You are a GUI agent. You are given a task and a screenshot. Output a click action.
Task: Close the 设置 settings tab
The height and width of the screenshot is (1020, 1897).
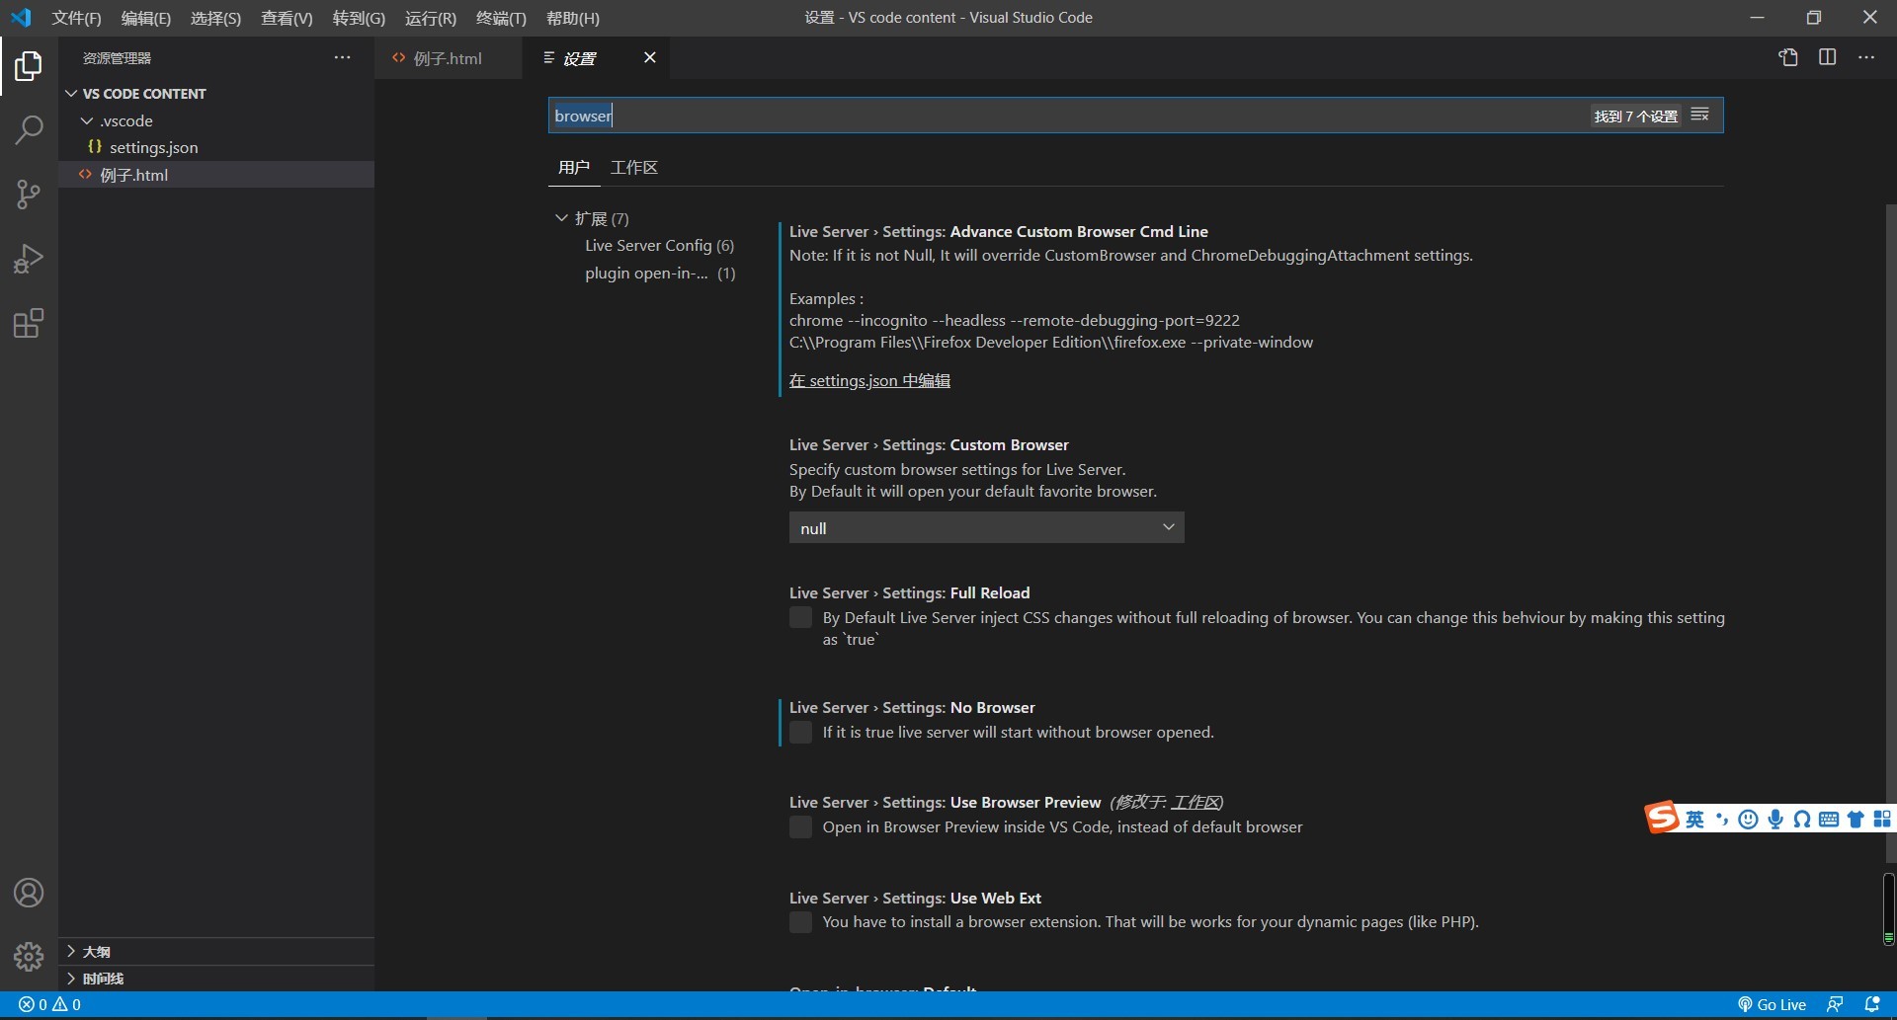650,57
